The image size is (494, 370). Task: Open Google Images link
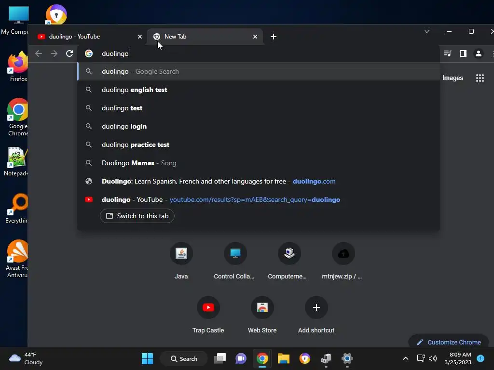(x=453, y=78)
